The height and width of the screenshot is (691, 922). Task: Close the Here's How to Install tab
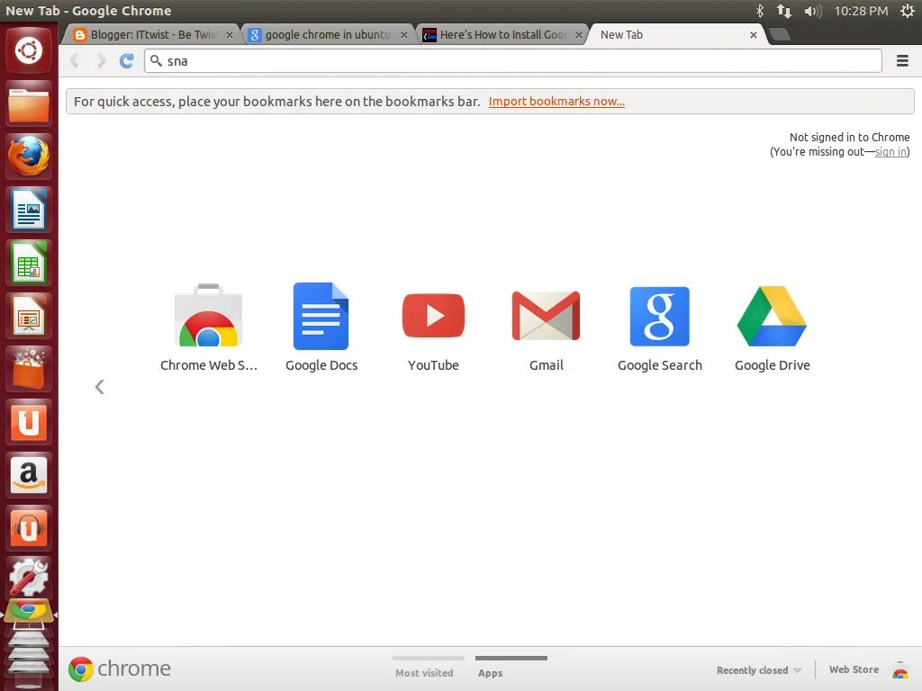579,35
